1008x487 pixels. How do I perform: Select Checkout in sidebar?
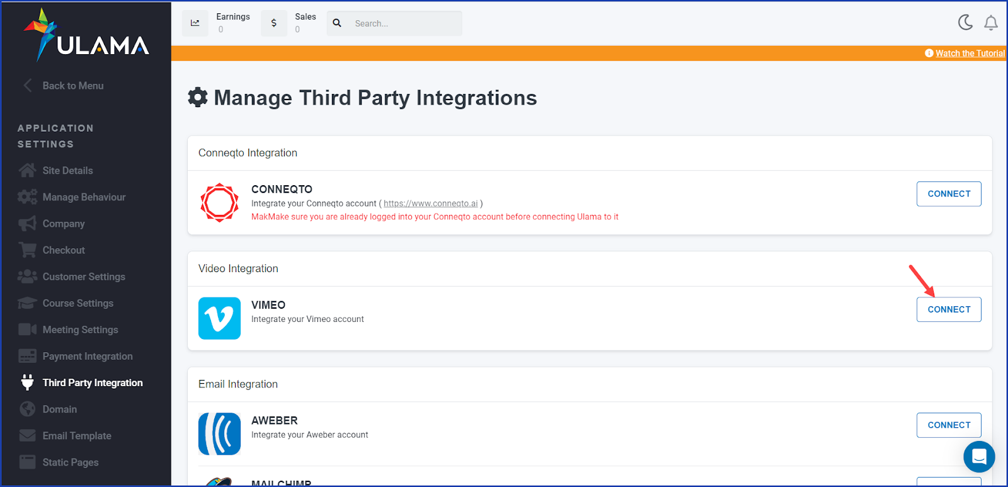coord(64,249)
